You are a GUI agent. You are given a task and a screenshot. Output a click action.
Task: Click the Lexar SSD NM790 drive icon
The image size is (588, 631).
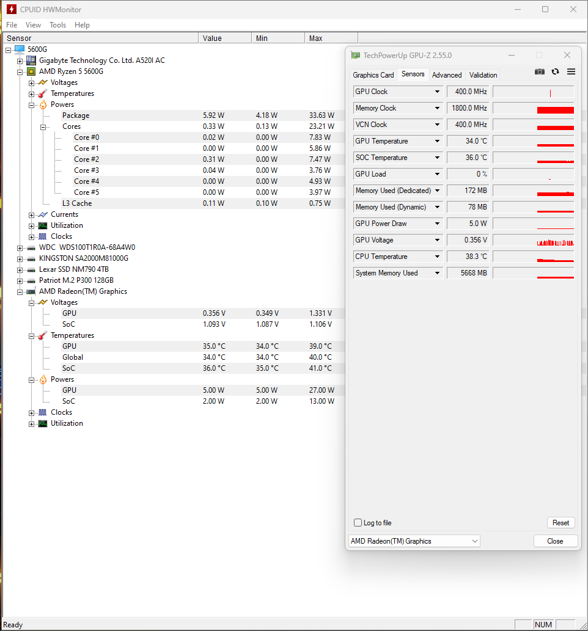point(31,269)
